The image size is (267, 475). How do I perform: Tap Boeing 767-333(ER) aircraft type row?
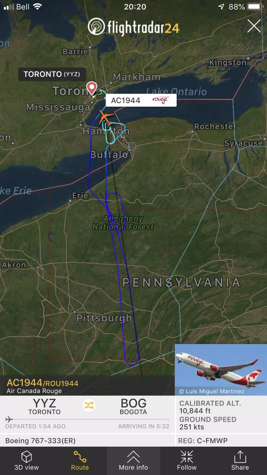coord(87,441)
